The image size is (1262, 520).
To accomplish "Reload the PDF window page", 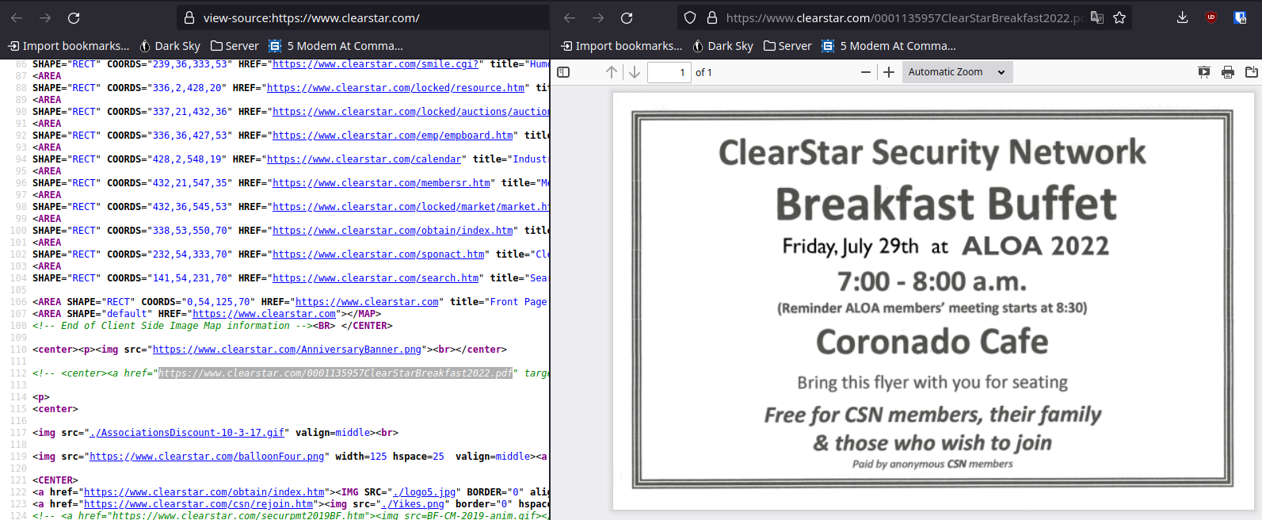I will point(627,17).
